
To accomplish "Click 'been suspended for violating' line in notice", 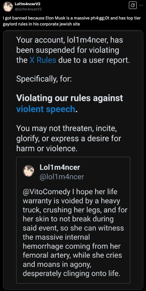I will 67,50.
